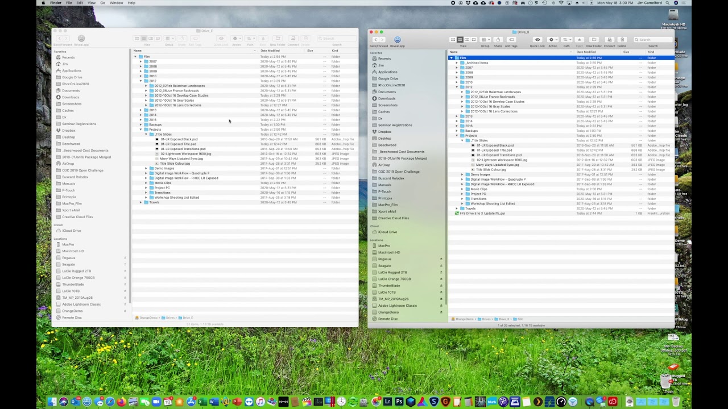Image resolution: width=728 pixels, height=409 pixels.
Task: Open Group dropdown in Drive_X toolbar
Action: point(485,40)
